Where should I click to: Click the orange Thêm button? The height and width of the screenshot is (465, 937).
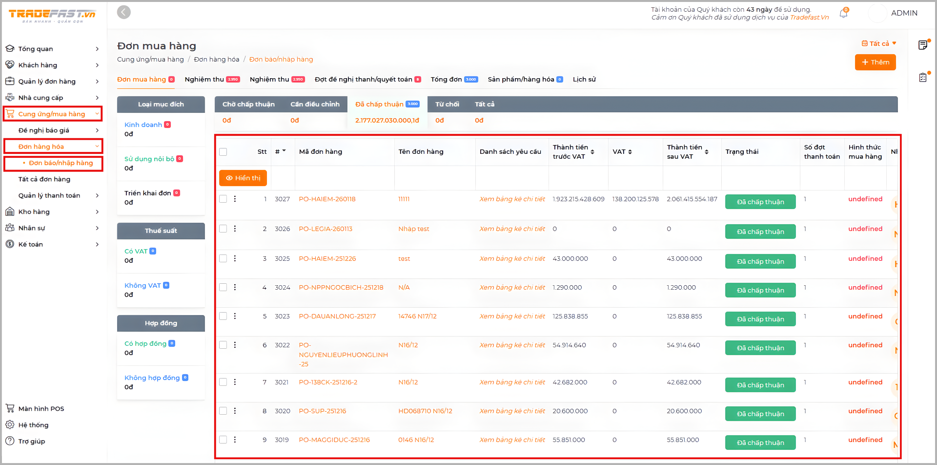[875, 62]
